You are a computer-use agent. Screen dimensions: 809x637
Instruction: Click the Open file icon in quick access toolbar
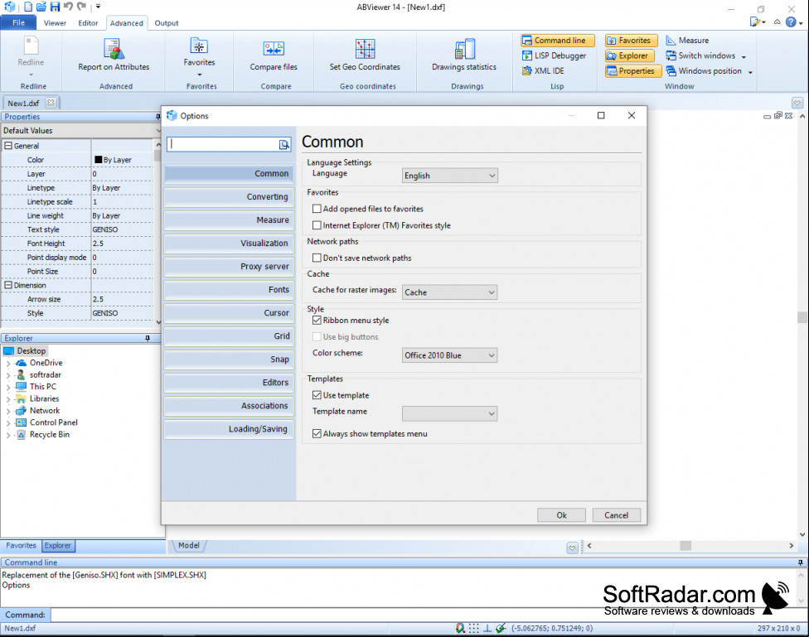[x=41, y=7]
